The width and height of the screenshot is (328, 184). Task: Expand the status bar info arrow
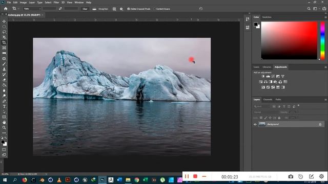(46, 174)
